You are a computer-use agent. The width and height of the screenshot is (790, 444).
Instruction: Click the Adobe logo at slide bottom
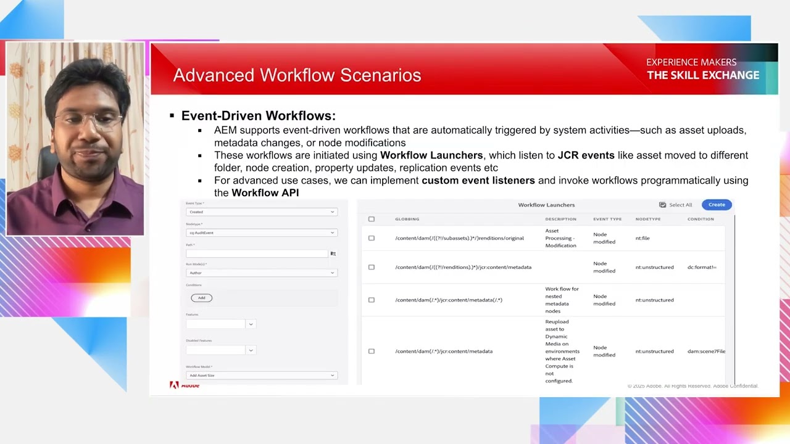click(185, 385)
